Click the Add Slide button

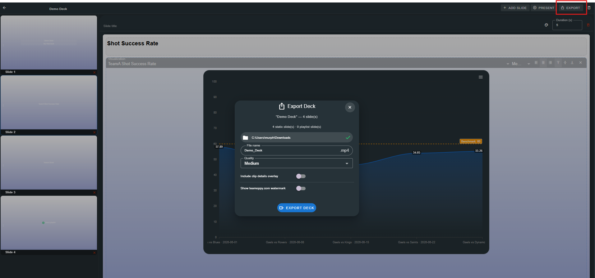click(515, 8)
